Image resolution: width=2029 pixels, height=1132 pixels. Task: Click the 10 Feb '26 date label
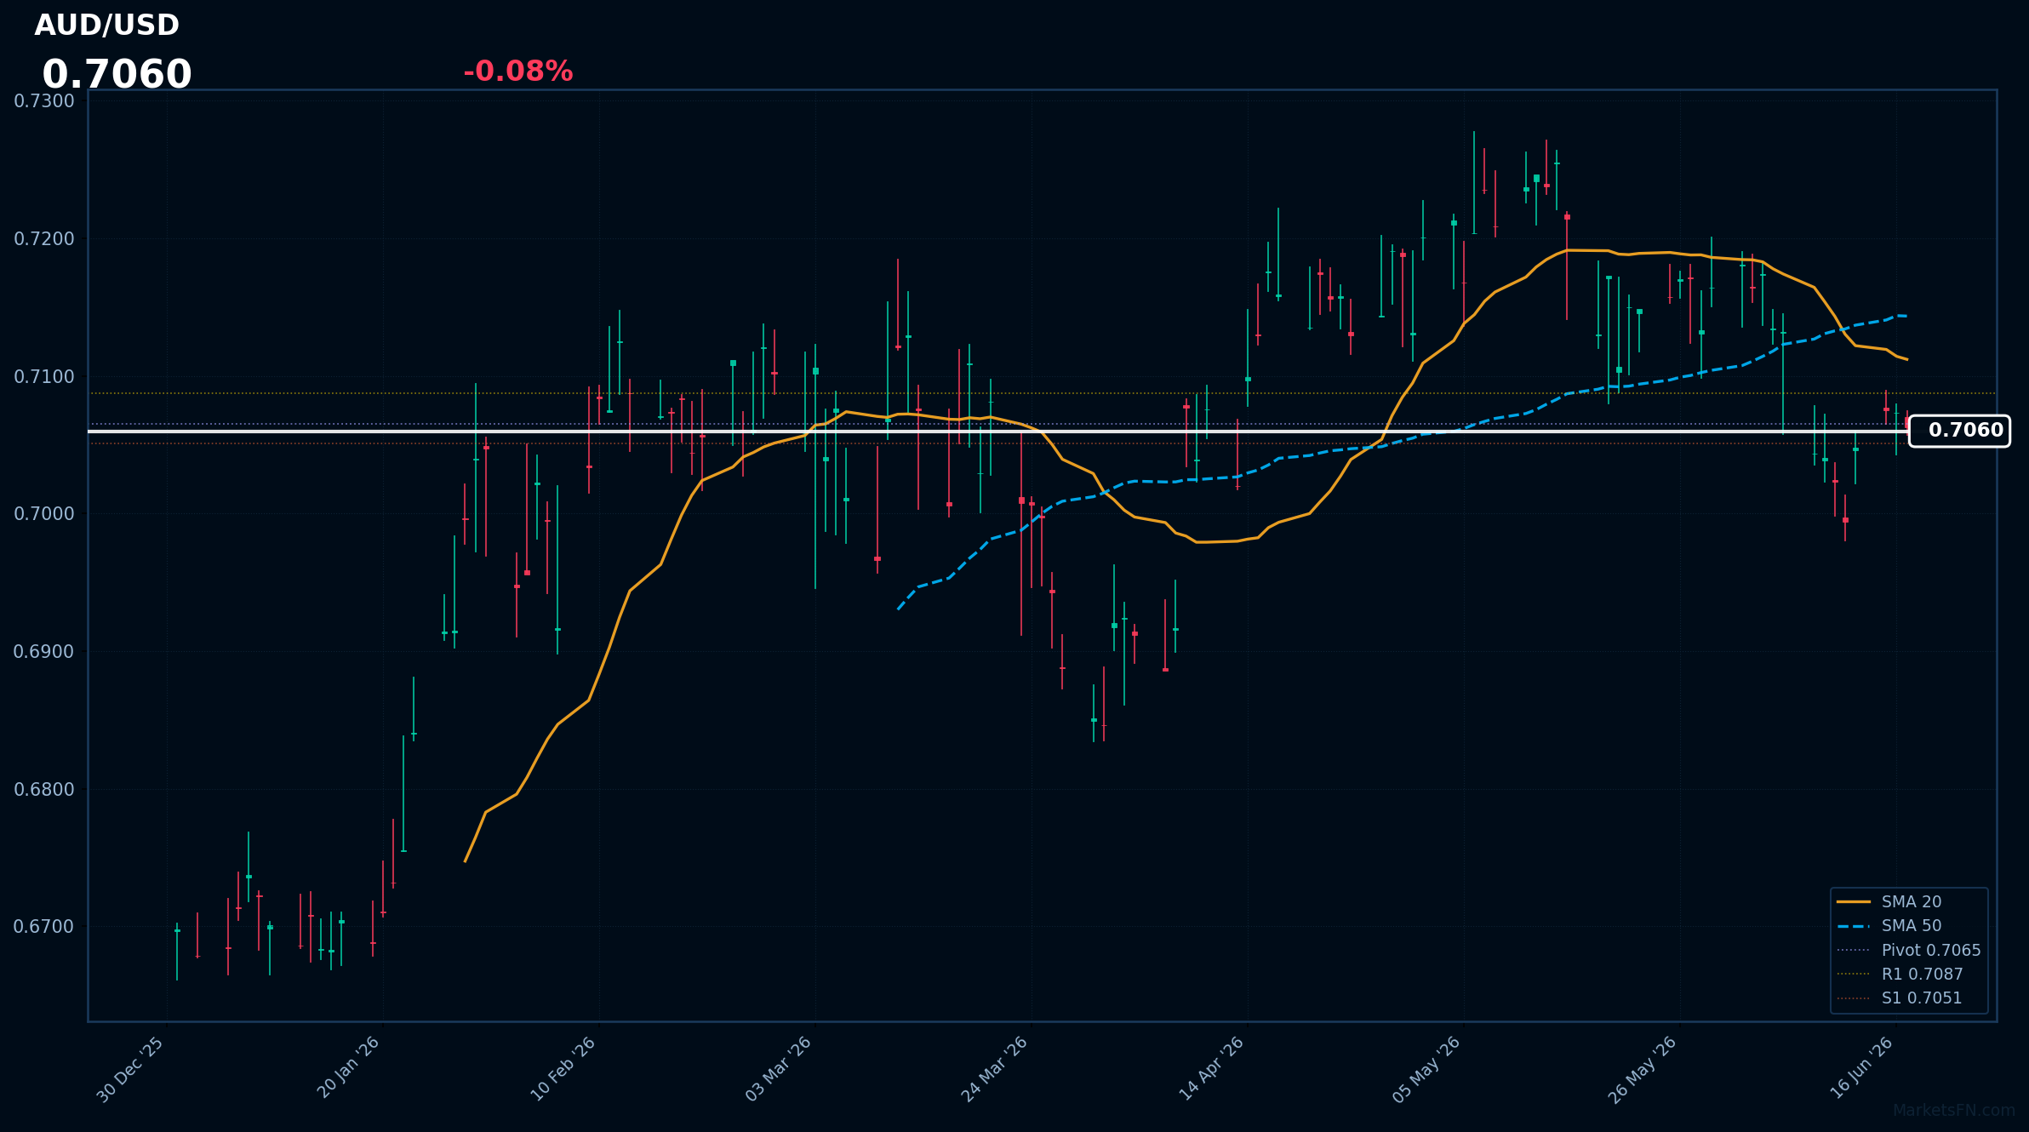(563, 1070)
